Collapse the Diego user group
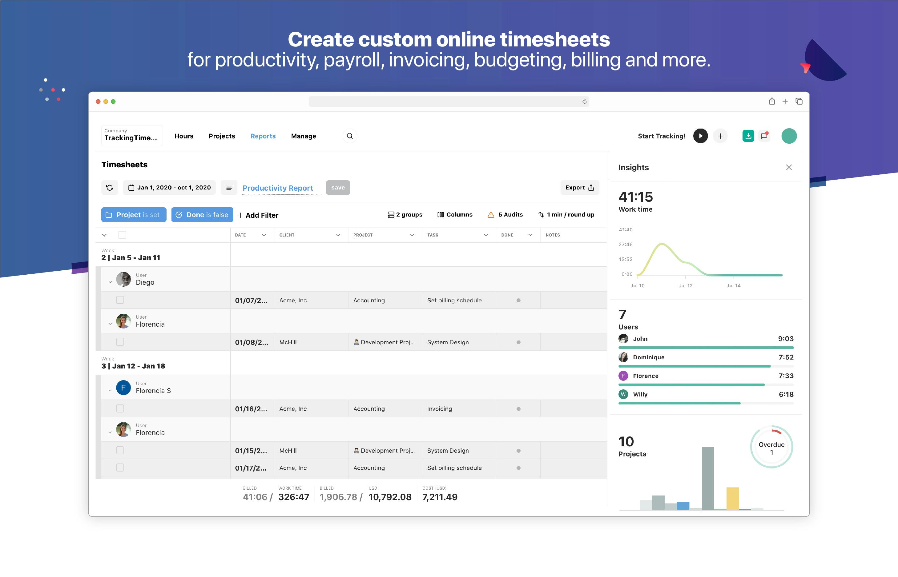The image size is (898, 577). 110,282
